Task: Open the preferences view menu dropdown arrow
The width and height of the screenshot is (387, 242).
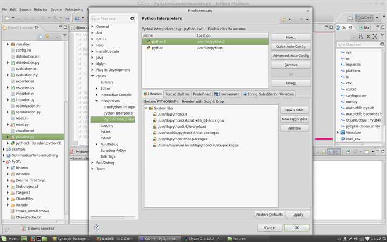Action: pos(307,19)
